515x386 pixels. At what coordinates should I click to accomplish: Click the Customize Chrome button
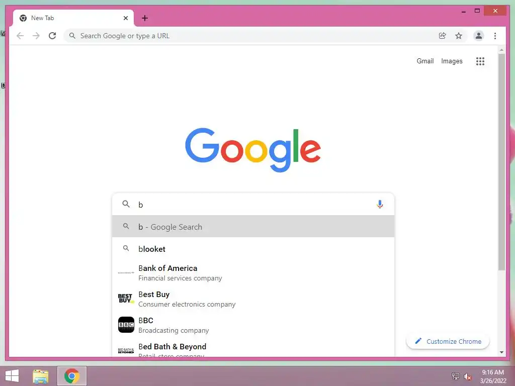448,341
